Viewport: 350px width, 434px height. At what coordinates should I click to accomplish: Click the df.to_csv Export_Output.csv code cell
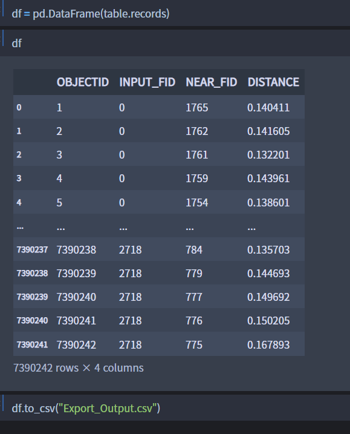pos(175,408)
